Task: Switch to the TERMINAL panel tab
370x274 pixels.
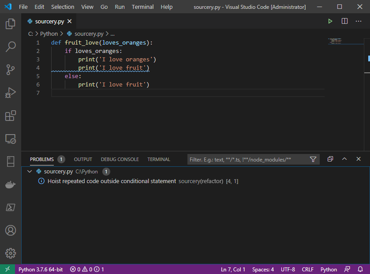Action: pos(159,159)
